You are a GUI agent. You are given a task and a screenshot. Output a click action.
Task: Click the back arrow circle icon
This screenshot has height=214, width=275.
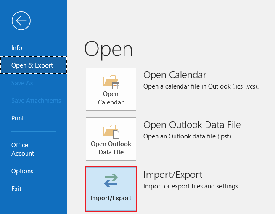click(21, 21)
